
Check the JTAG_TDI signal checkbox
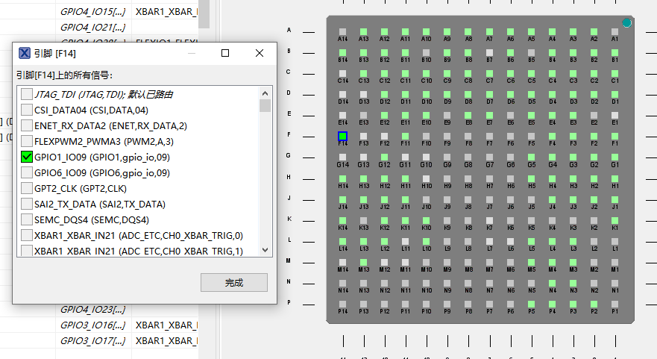coord(27,94)
